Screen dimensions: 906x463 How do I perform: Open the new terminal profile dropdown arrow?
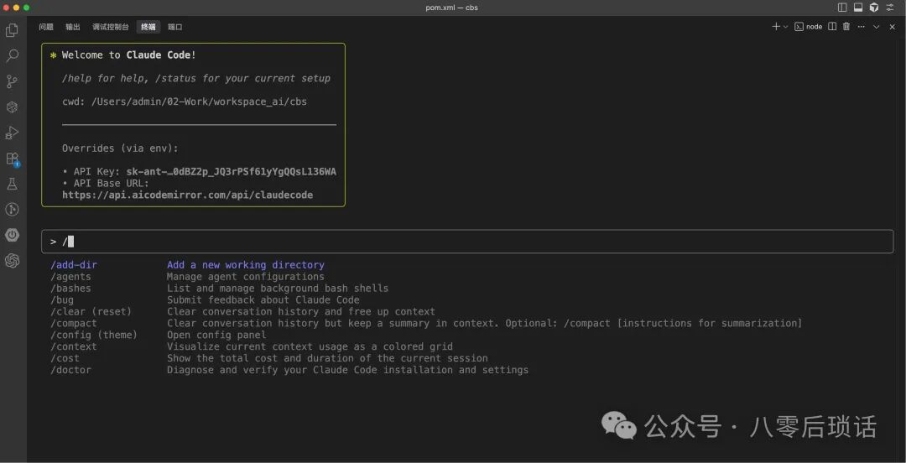(785, 27)
